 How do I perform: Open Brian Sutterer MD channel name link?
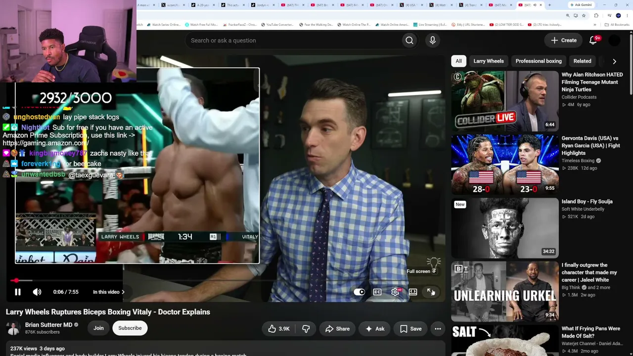[48, 325]
